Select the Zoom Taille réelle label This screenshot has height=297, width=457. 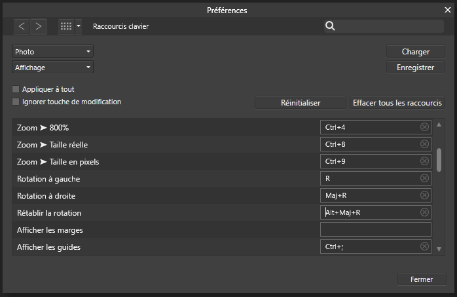[52, 145]
